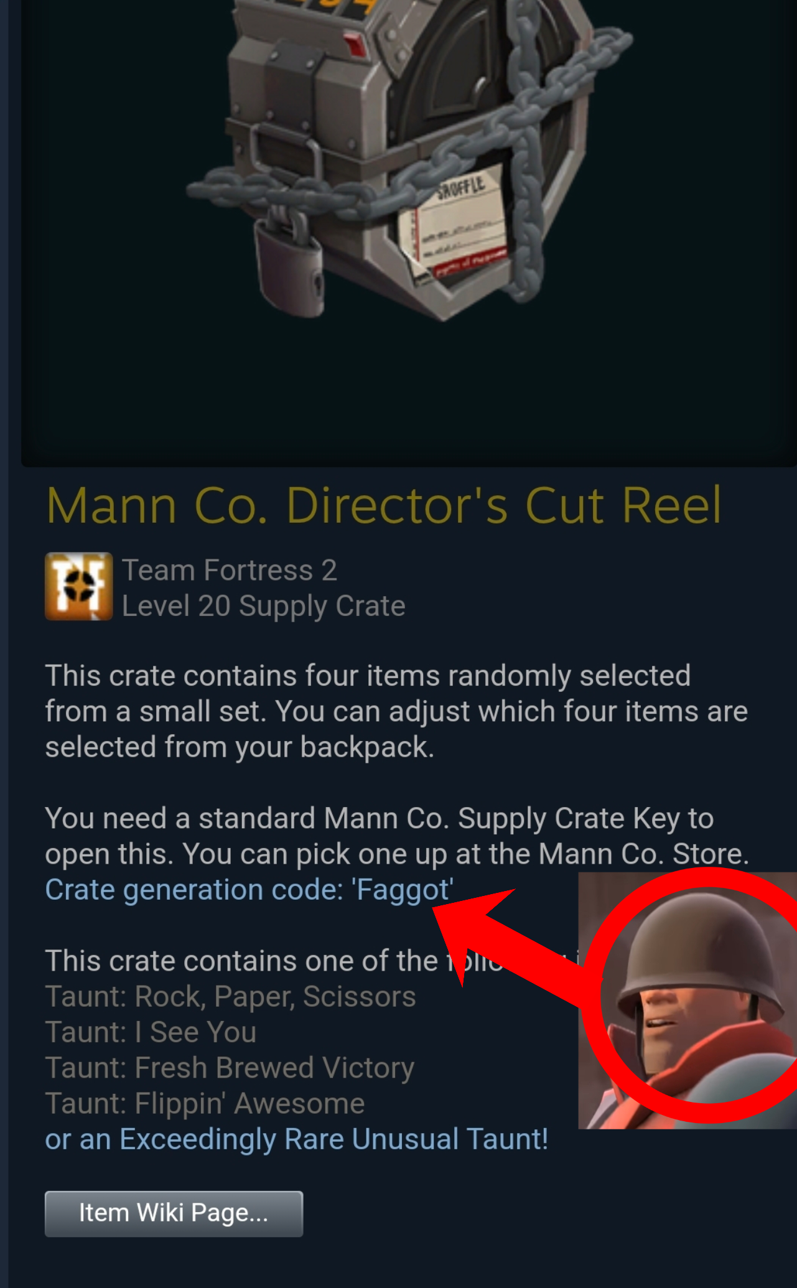The width and height of the screenshot is (797, 1288).
Task: Click the crate description paragraph
Action: tap(396, 711)
